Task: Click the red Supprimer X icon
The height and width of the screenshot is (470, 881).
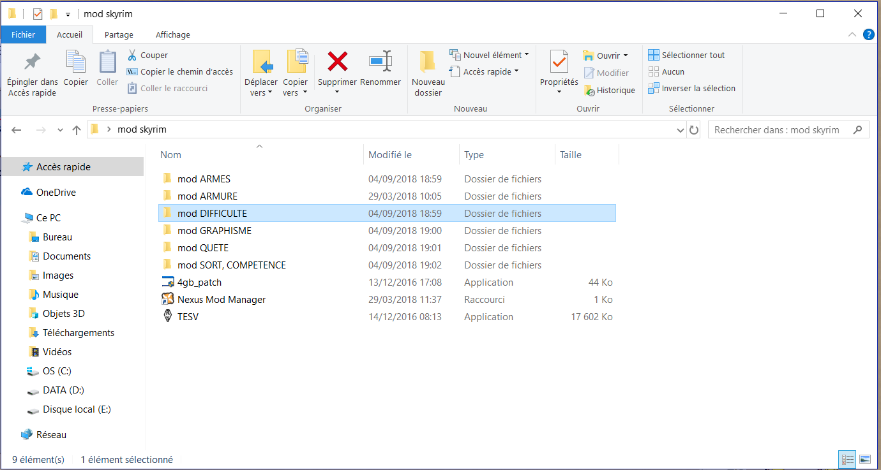Action: pos(337,62)
